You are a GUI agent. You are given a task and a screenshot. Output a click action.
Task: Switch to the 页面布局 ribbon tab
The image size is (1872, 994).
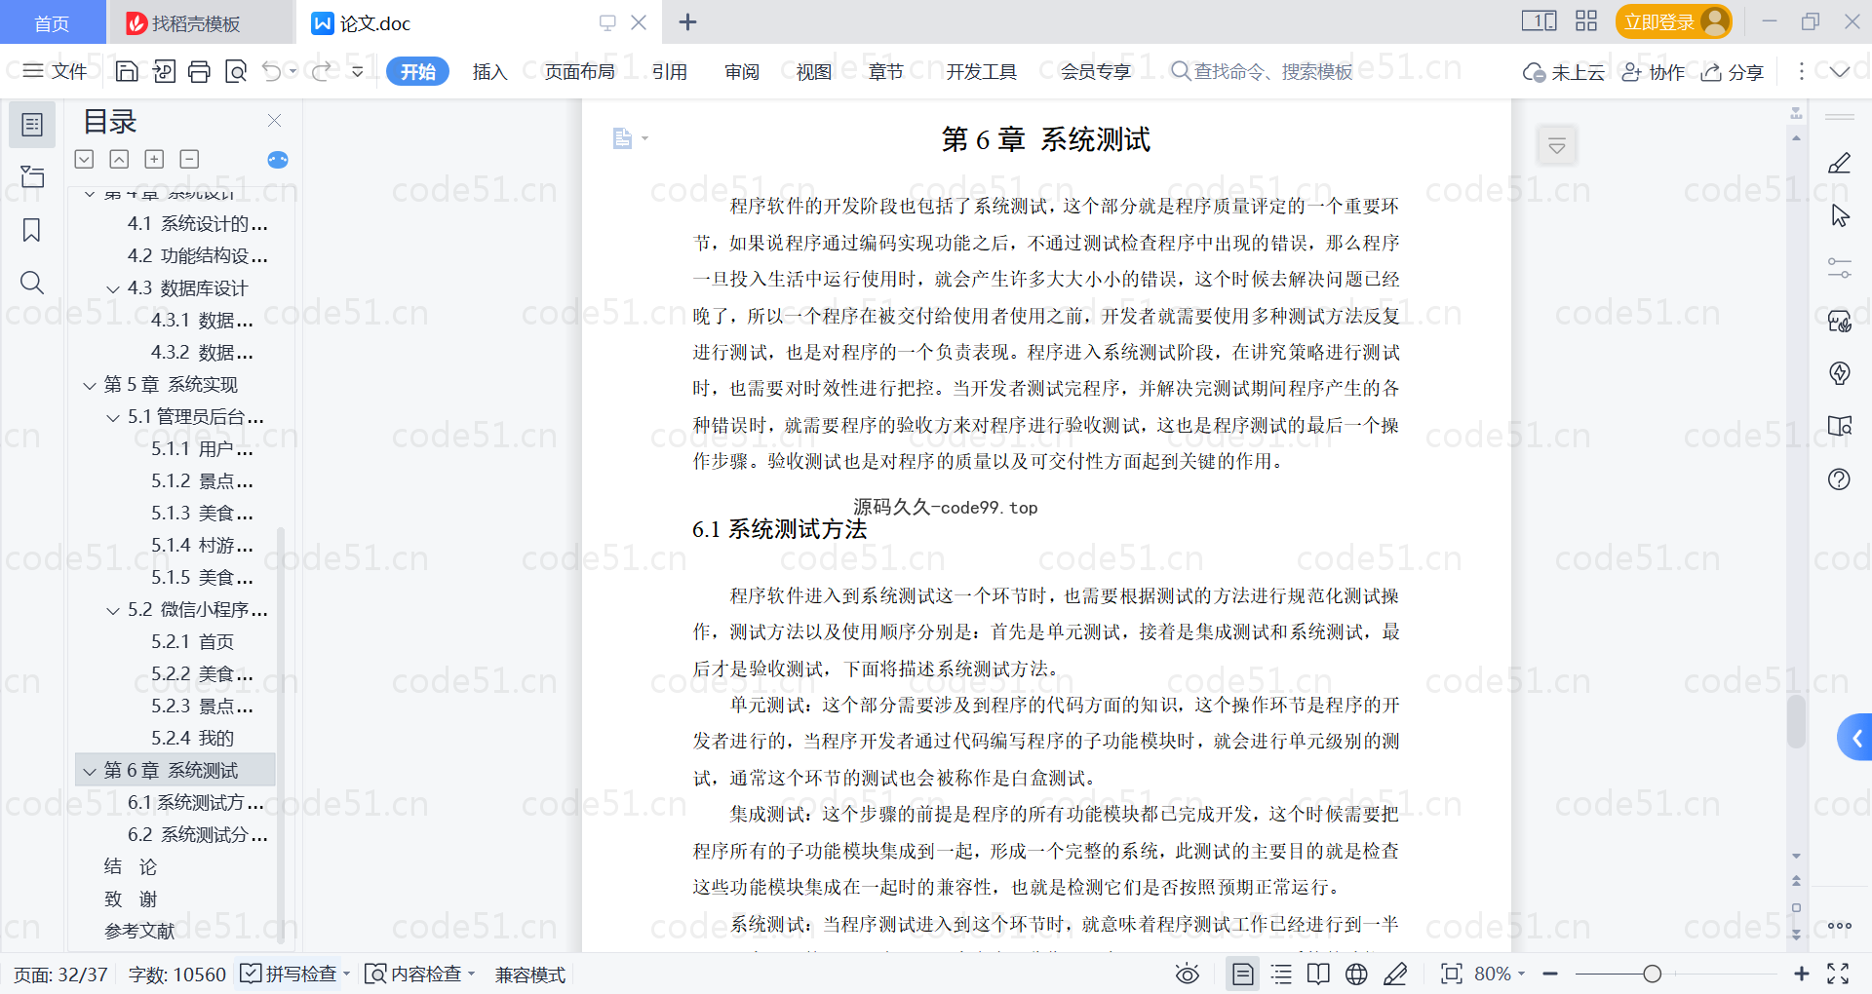(x=579, y=71)
